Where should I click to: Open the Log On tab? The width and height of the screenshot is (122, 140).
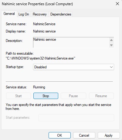point(24,14)
